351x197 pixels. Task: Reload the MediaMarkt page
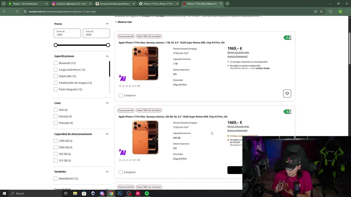(17, 11)
